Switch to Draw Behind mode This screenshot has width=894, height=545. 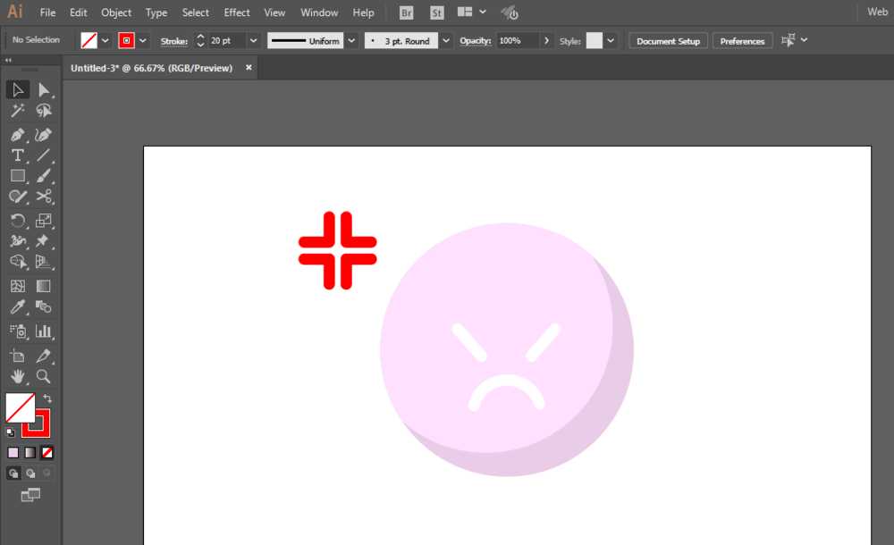pyautogui.click(x=30, y=474)
